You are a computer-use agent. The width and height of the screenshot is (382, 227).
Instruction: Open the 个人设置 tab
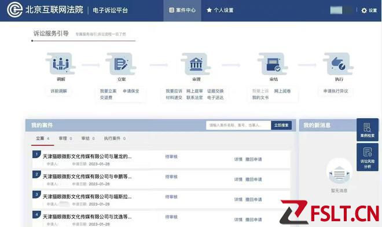pos(220,10)
